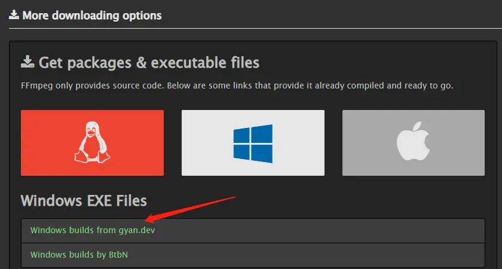Click divider line under "More downloading options"
Image resolution: width=502 pixels, height=269 pixels.
point(251,28)
